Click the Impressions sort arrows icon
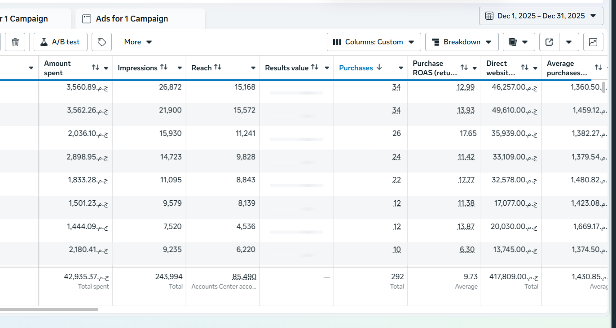This screenshot has height=328, width=616. point(164,68)
